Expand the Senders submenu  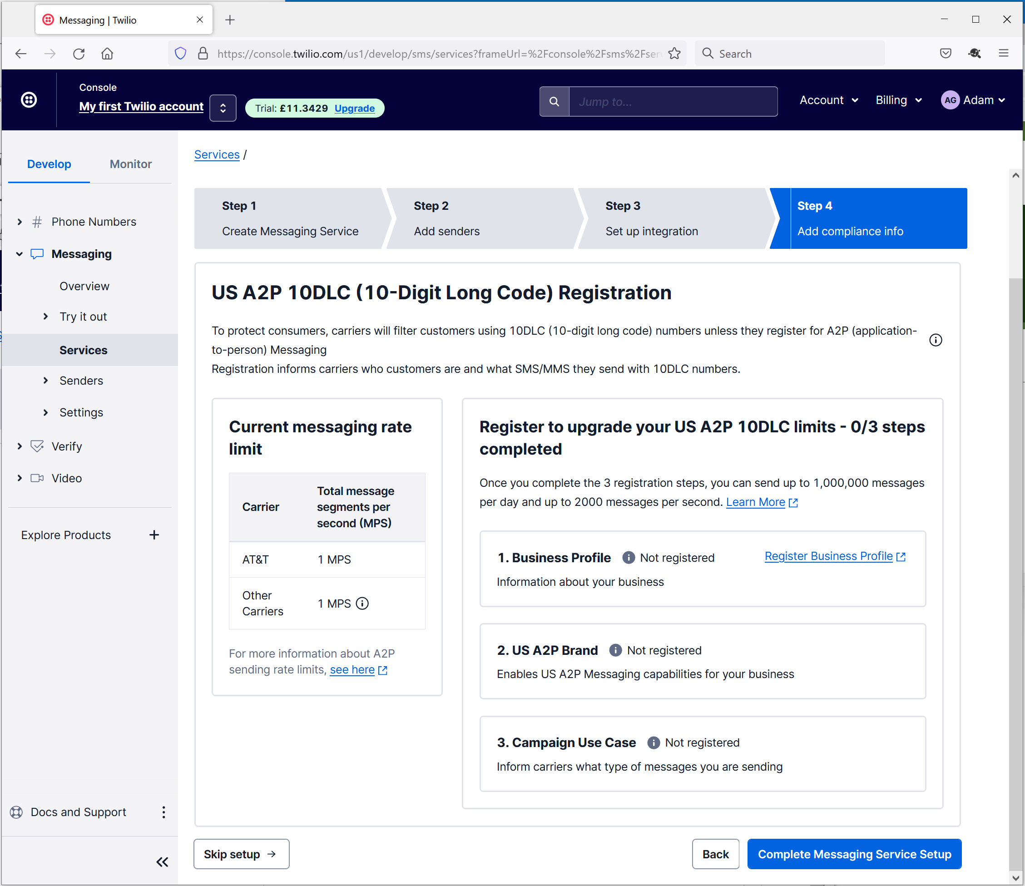tap(45, 381)
